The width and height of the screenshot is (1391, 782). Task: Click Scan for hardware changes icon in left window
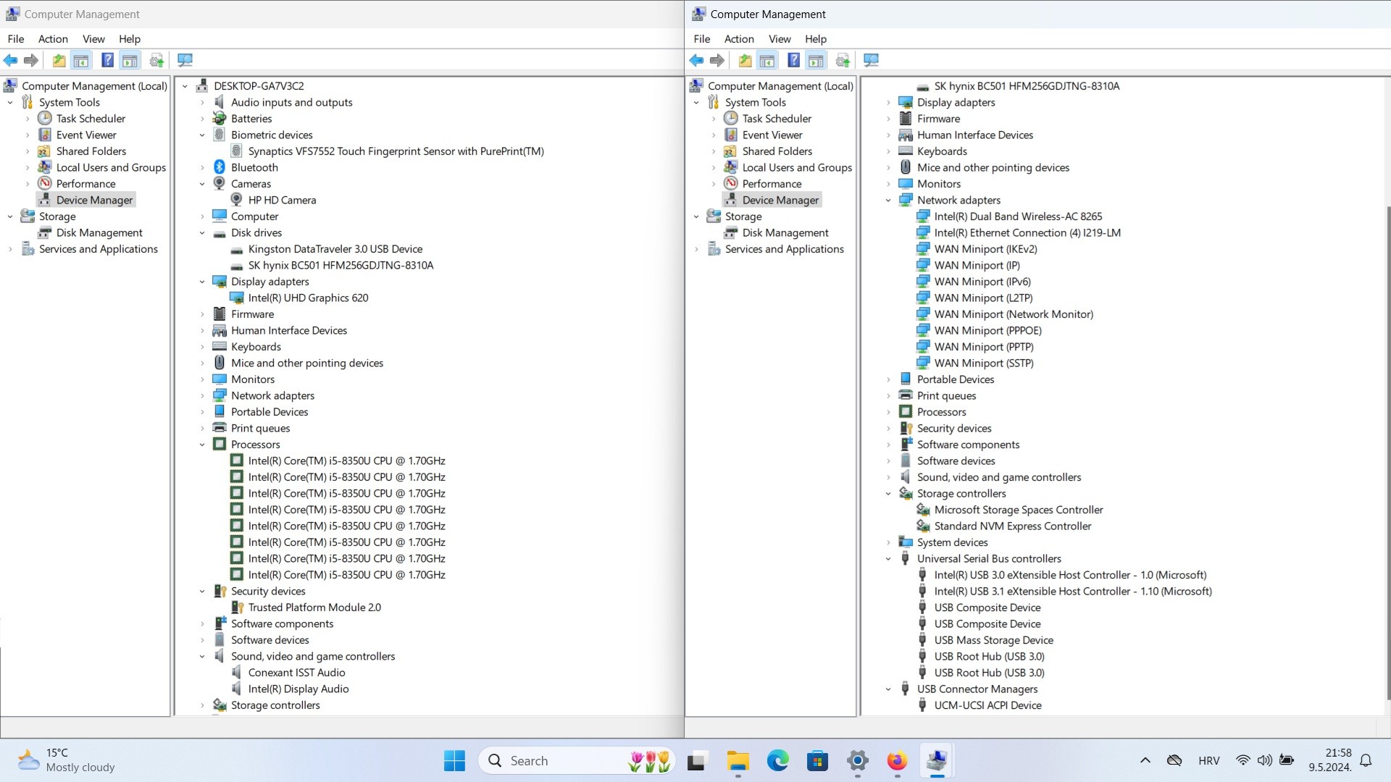point(185,61)
